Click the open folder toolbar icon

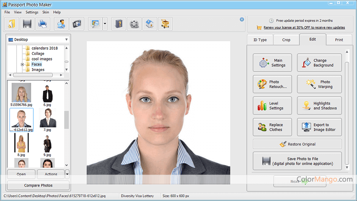click(x=12, y=24)
